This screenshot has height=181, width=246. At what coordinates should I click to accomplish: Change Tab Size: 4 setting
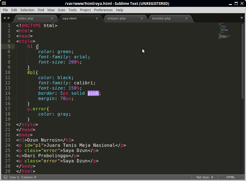[204, 177]
